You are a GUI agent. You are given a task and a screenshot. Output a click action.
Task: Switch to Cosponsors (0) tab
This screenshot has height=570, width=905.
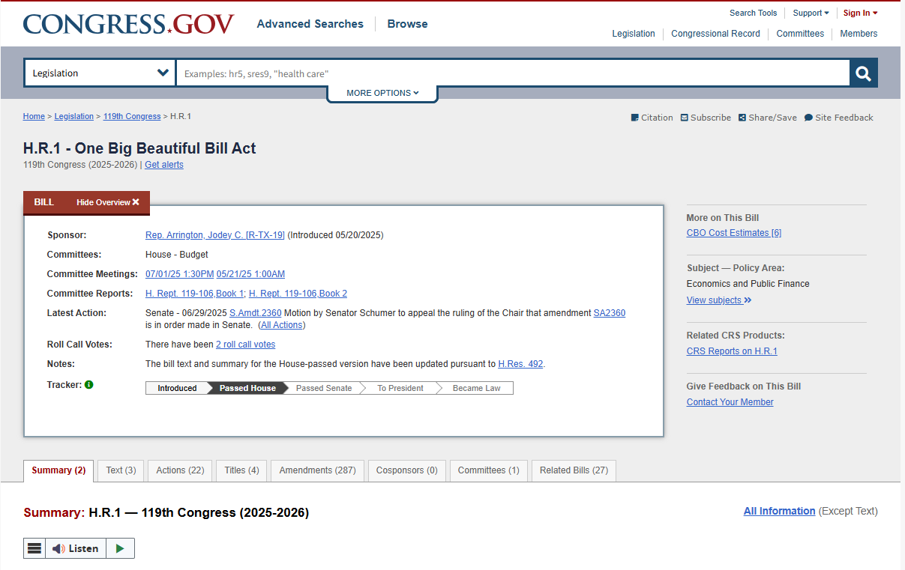tap(407, 470)
